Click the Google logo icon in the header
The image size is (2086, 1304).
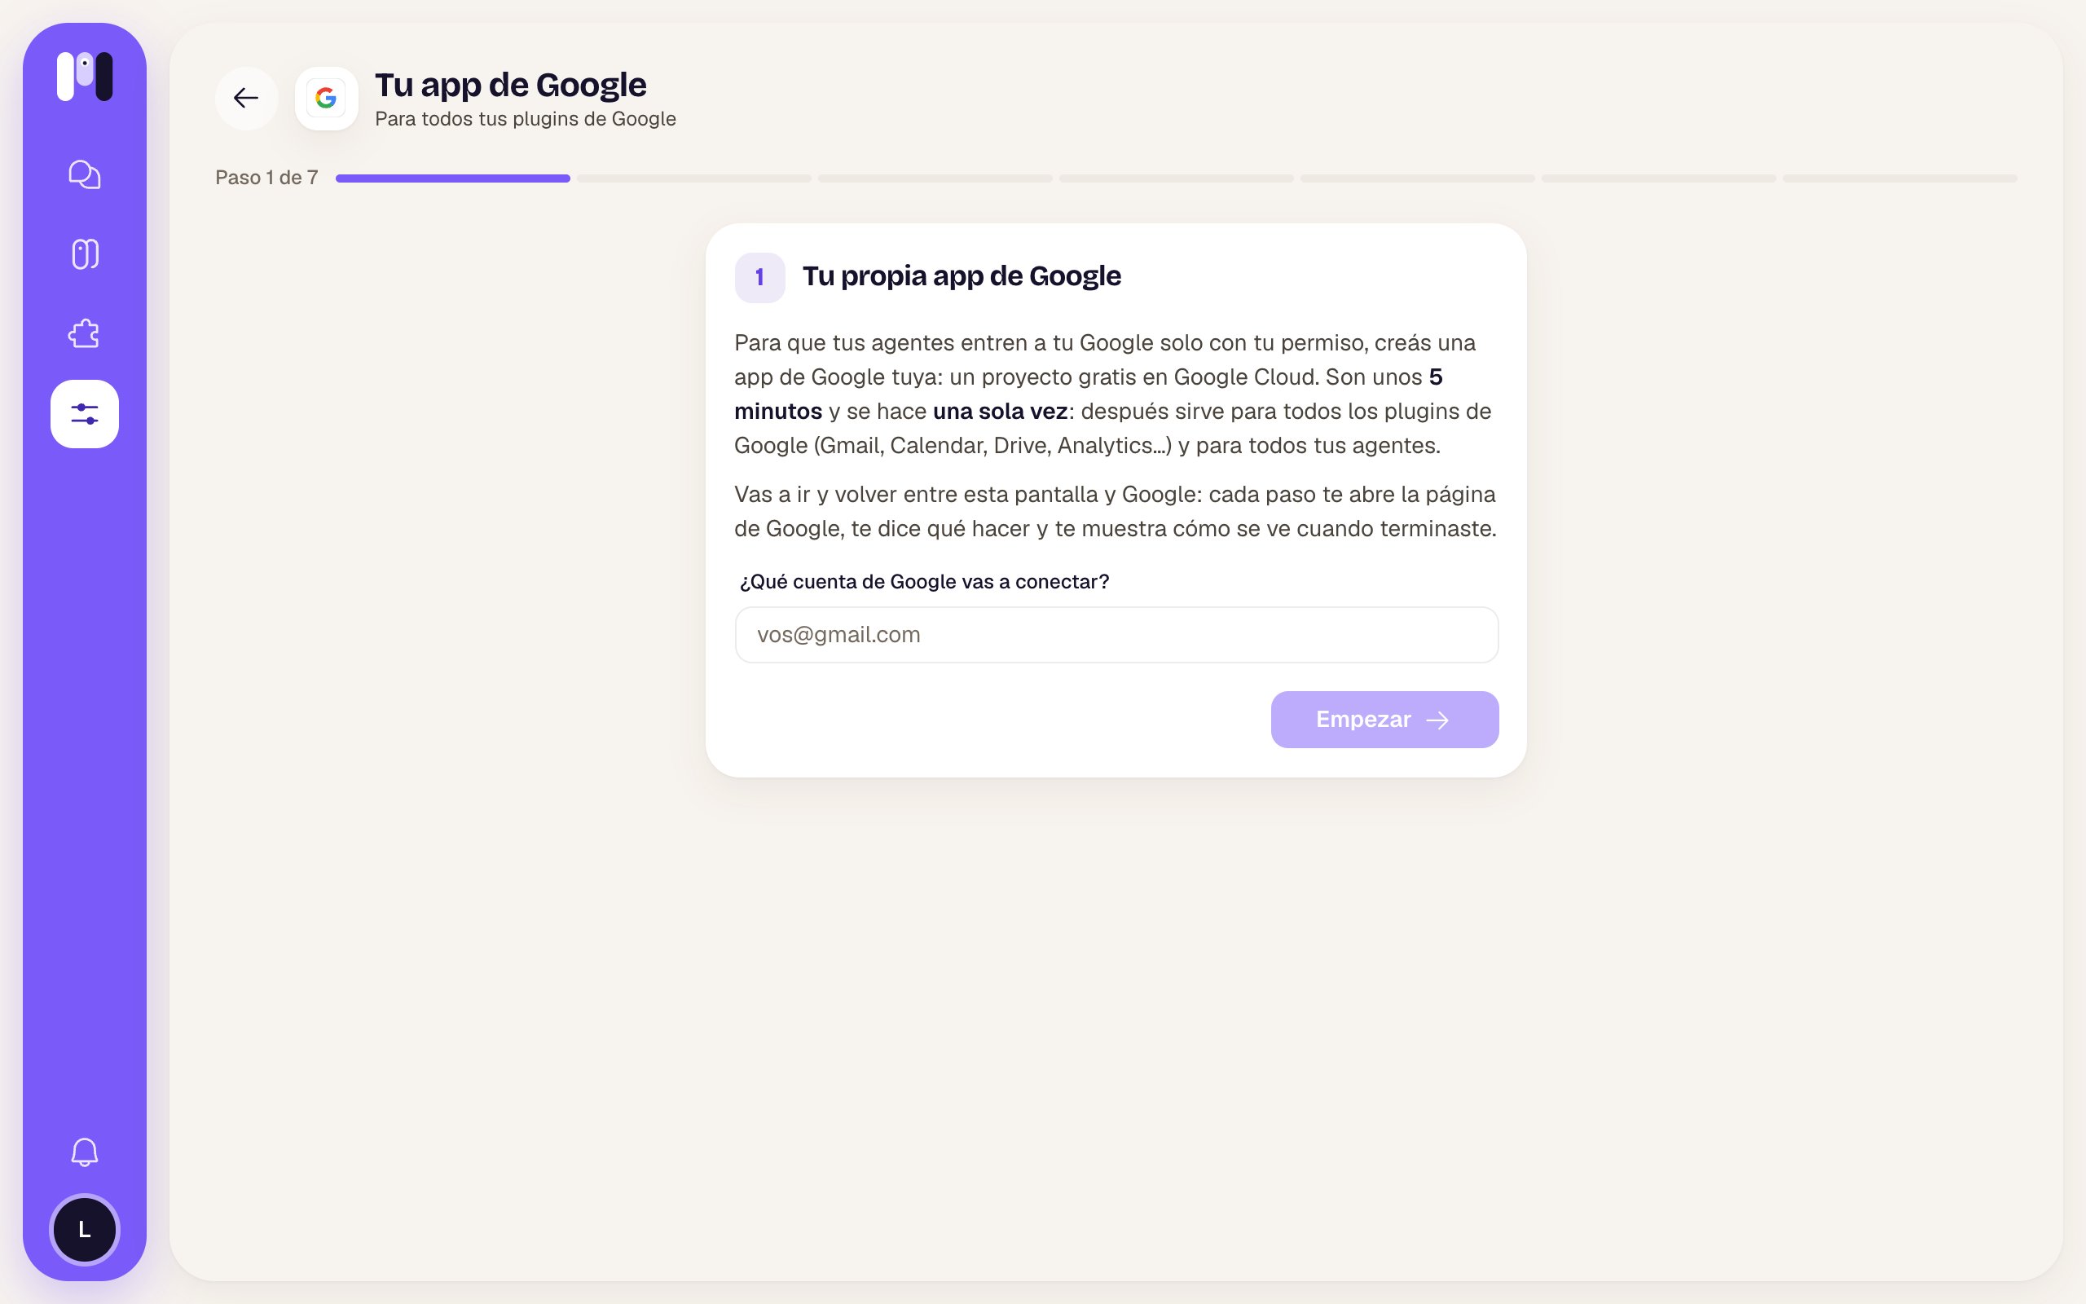click(326, 99)
